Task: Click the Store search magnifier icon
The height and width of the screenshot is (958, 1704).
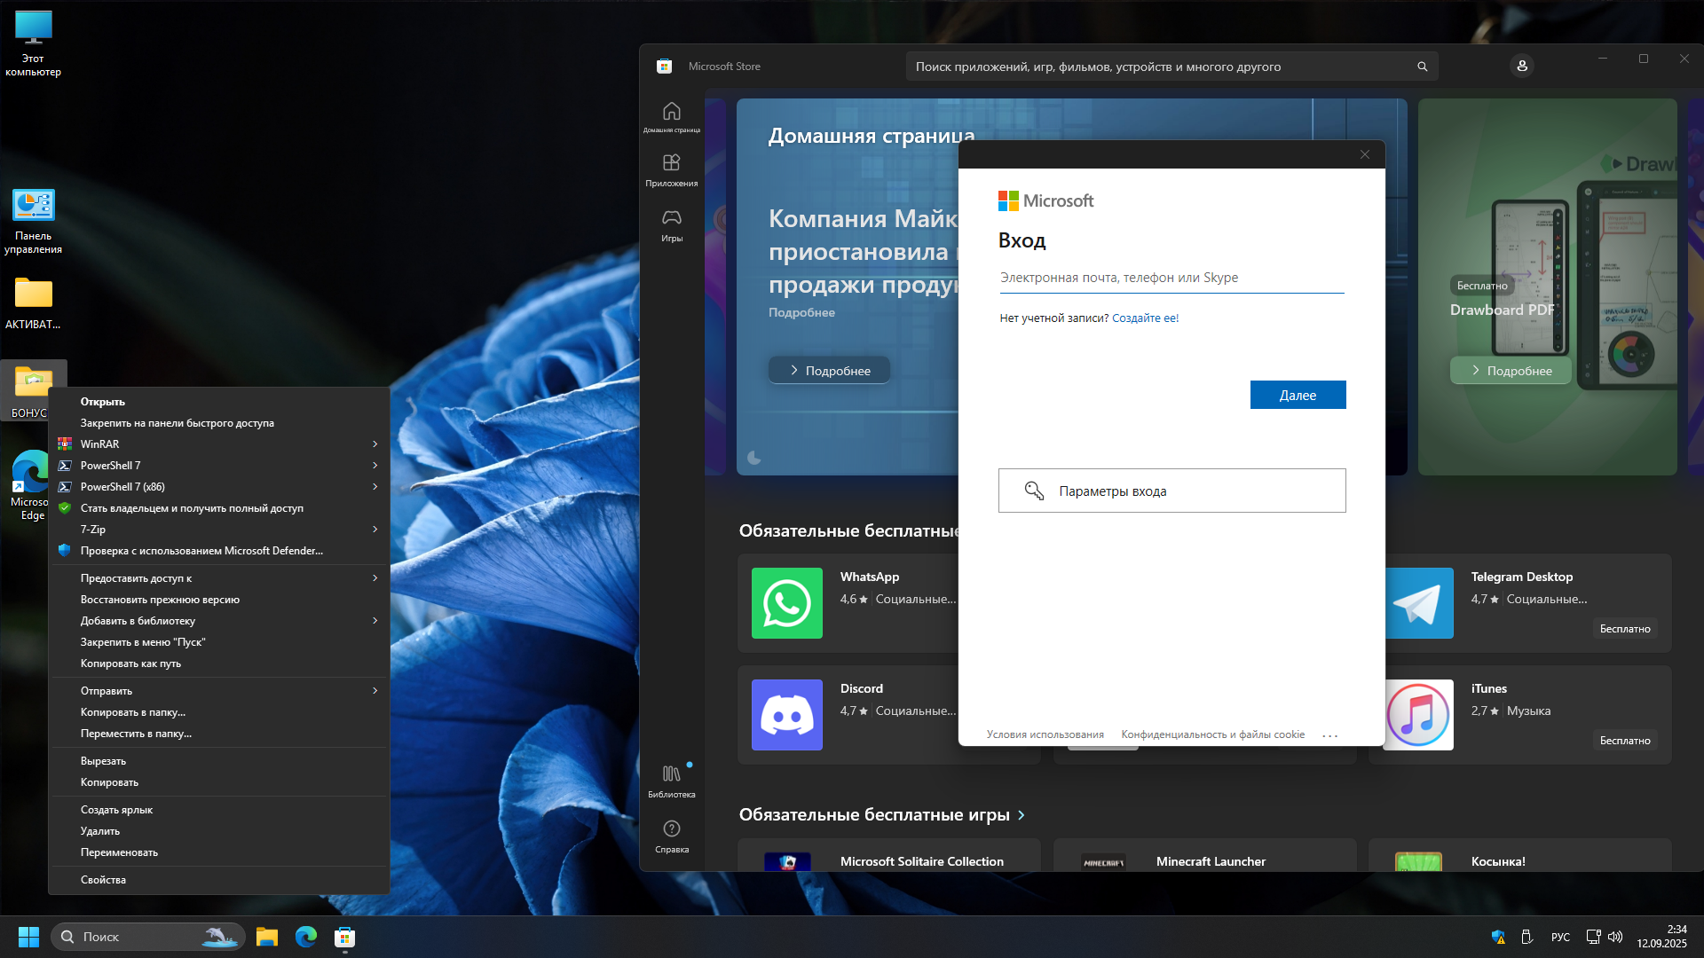Action: 1422,67
